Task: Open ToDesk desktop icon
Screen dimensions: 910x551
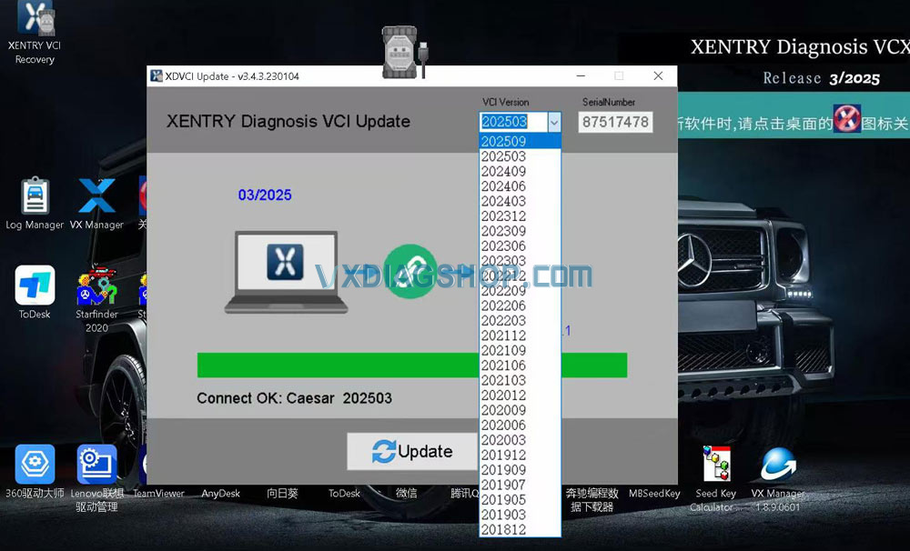Action: [35, 292]
